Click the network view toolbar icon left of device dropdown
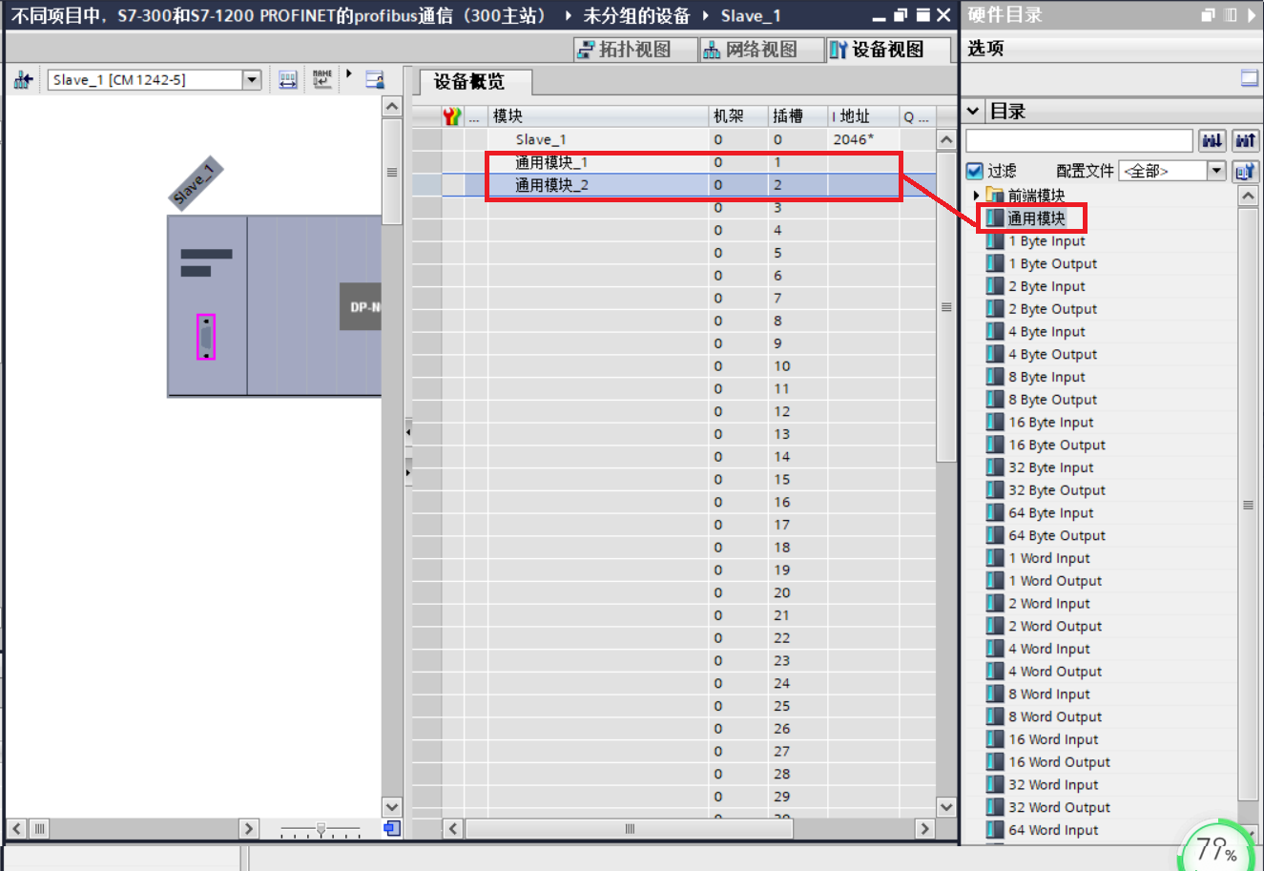The image size is (1264, 871). point(23,80)
